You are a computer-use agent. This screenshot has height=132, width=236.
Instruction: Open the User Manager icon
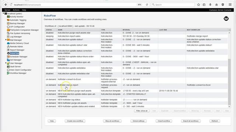click(8, 63)
